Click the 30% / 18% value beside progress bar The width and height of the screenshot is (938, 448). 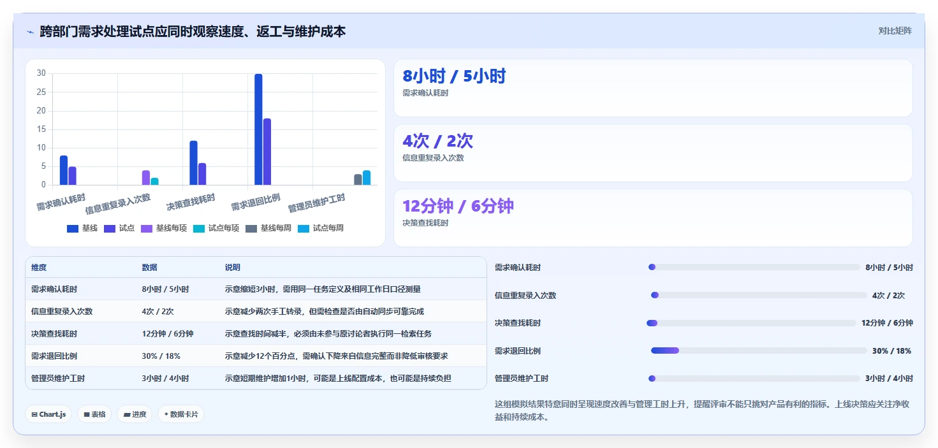tap(891, 351)
